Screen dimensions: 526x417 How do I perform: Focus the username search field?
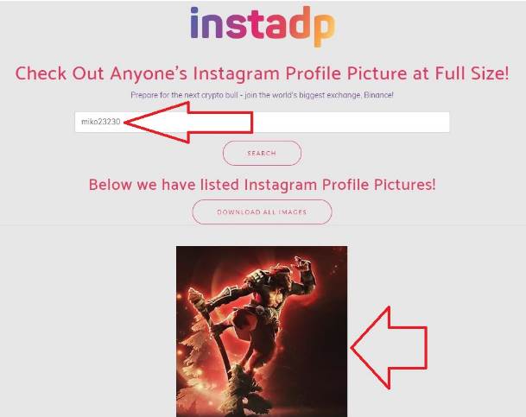(262, 122)
